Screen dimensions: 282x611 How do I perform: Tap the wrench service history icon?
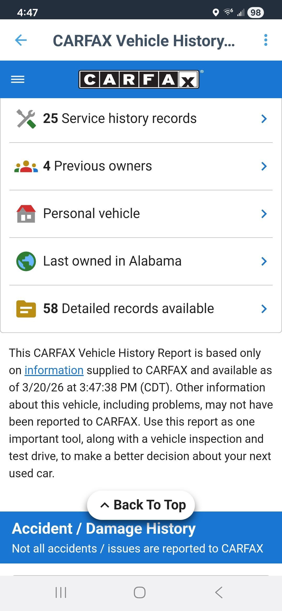pyautogui.click(x=26, y=119)
